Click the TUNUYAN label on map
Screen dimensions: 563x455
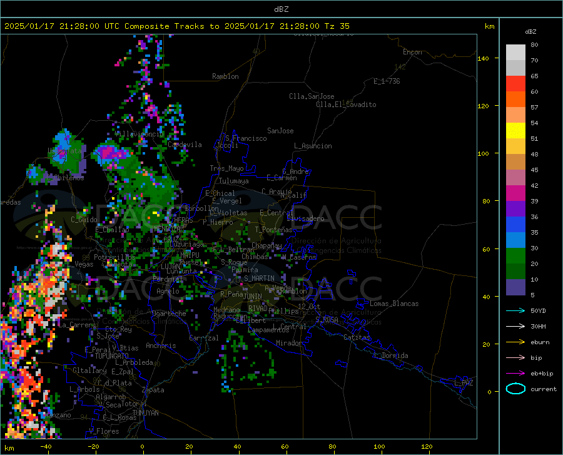pyautogui.click(x=145, y=413)
